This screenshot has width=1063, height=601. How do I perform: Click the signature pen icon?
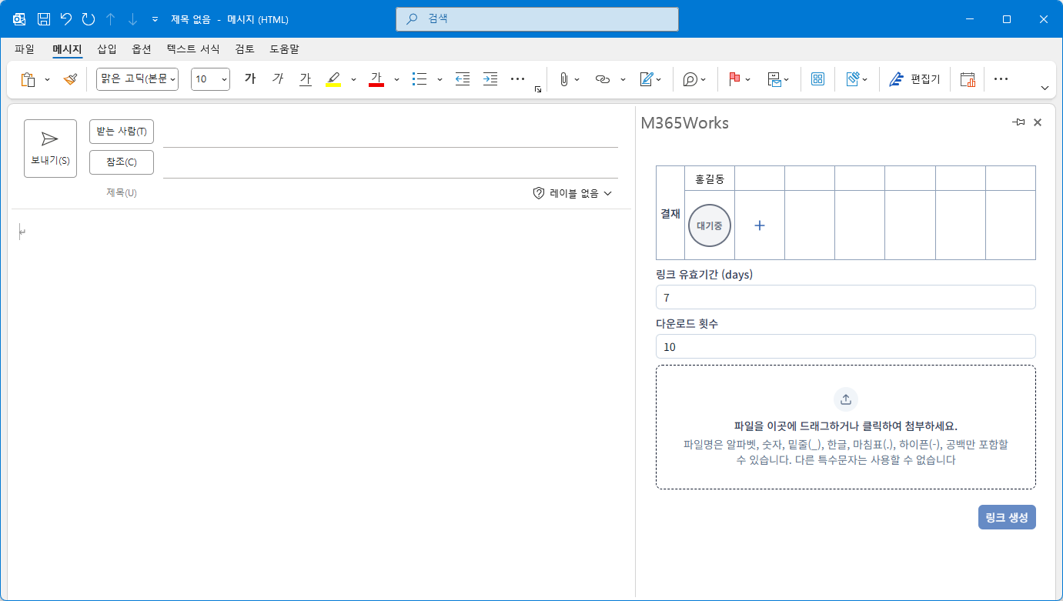pyautogui.click(x=646, y=79)
